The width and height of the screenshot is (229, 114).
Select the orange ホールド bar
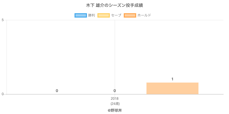pyautogui.click(x=172, y=88)
